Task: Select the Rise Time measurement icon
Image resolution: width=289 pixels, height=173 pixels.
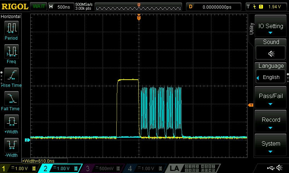Action: [x=12, y=75]
